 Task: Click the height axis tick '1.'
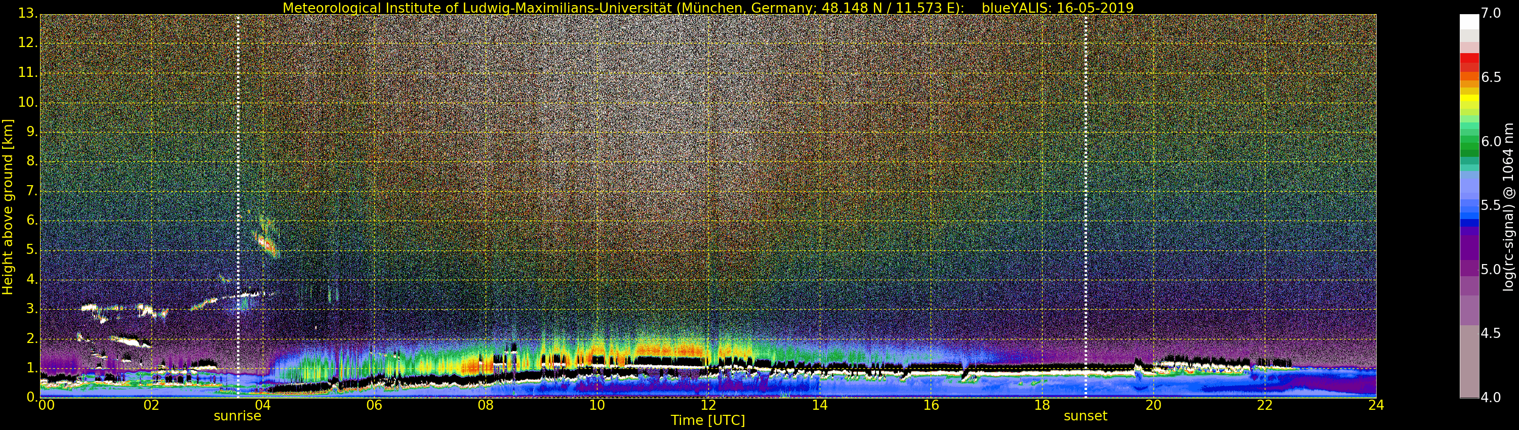click(31, 368)
